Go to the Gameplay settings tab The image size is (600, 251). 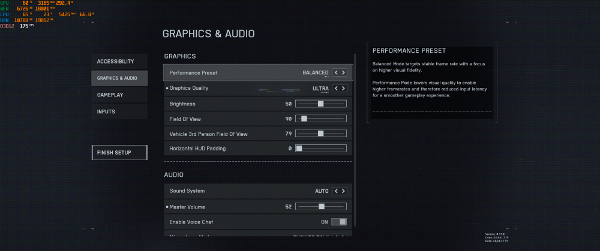[x=119, y=95]
